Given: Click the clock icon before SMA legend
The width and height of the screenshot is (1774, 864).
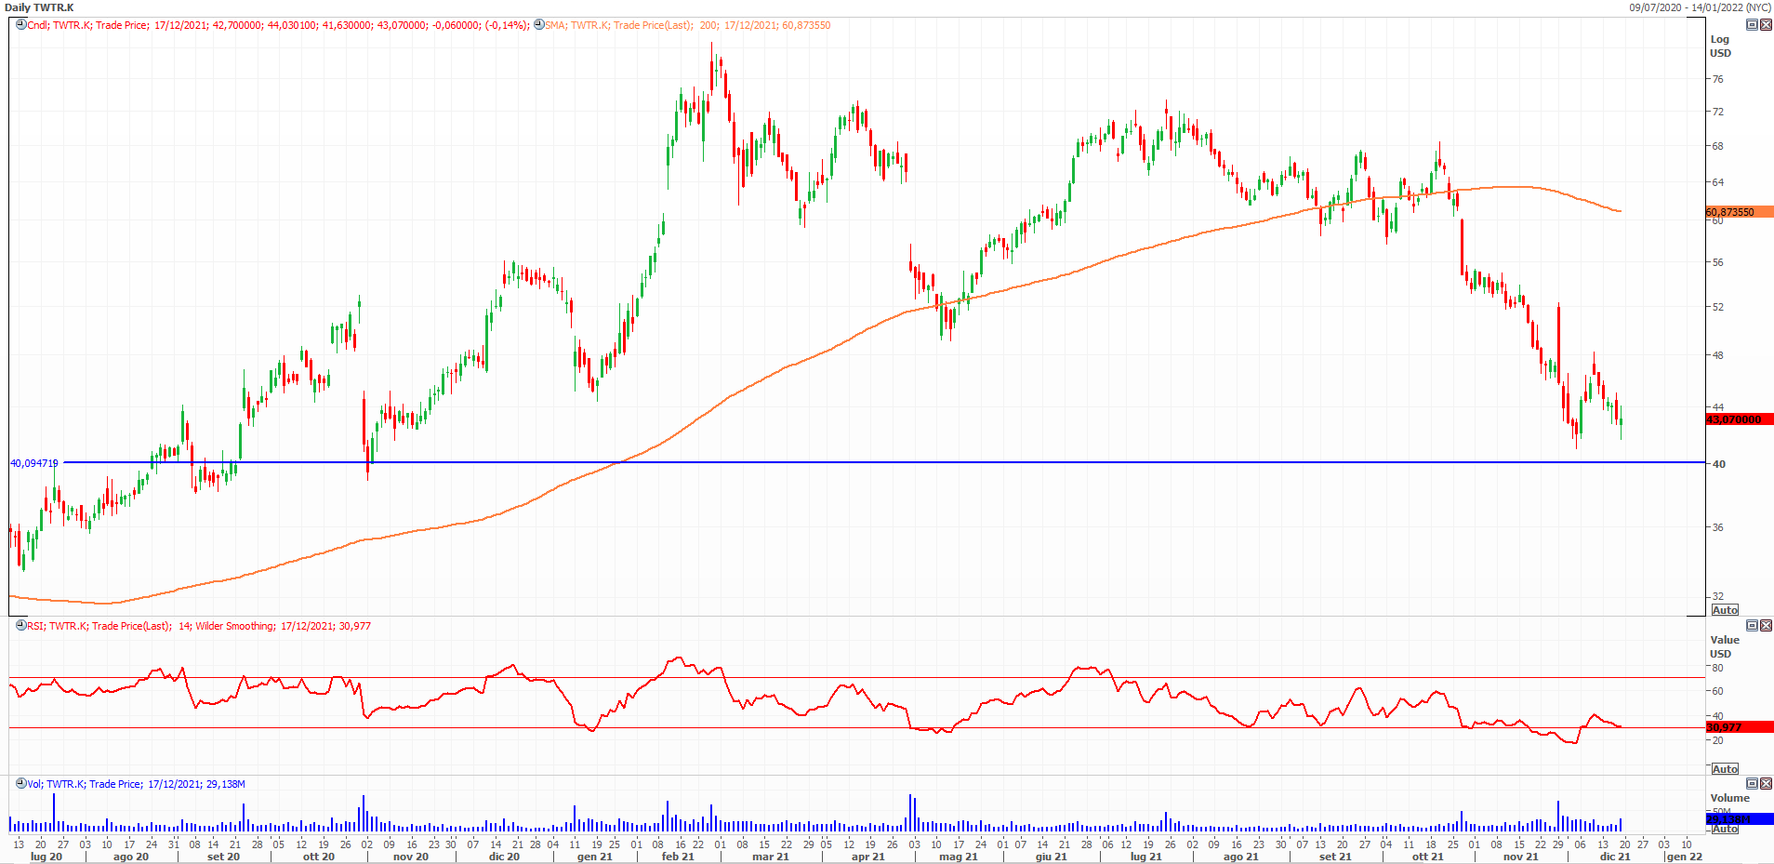Looking at the screenshot, I should [x=538, y=25].
